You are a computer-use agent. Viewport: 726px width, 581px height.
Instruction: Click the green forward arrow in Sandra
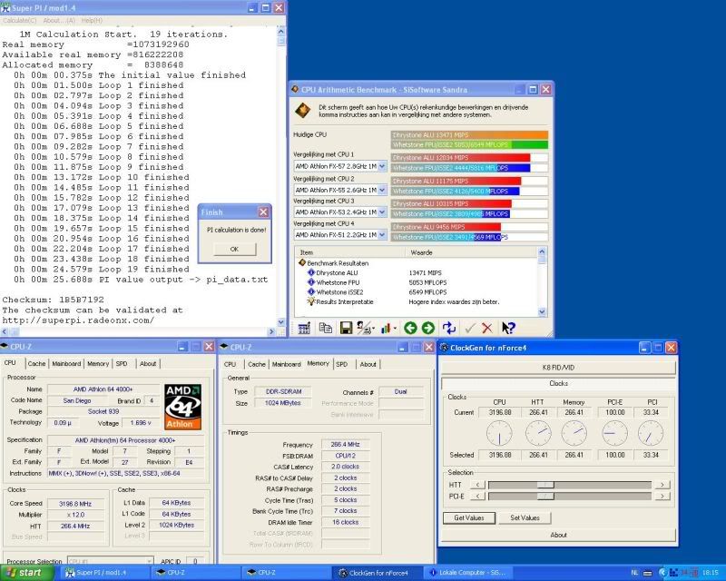(428, 328)
